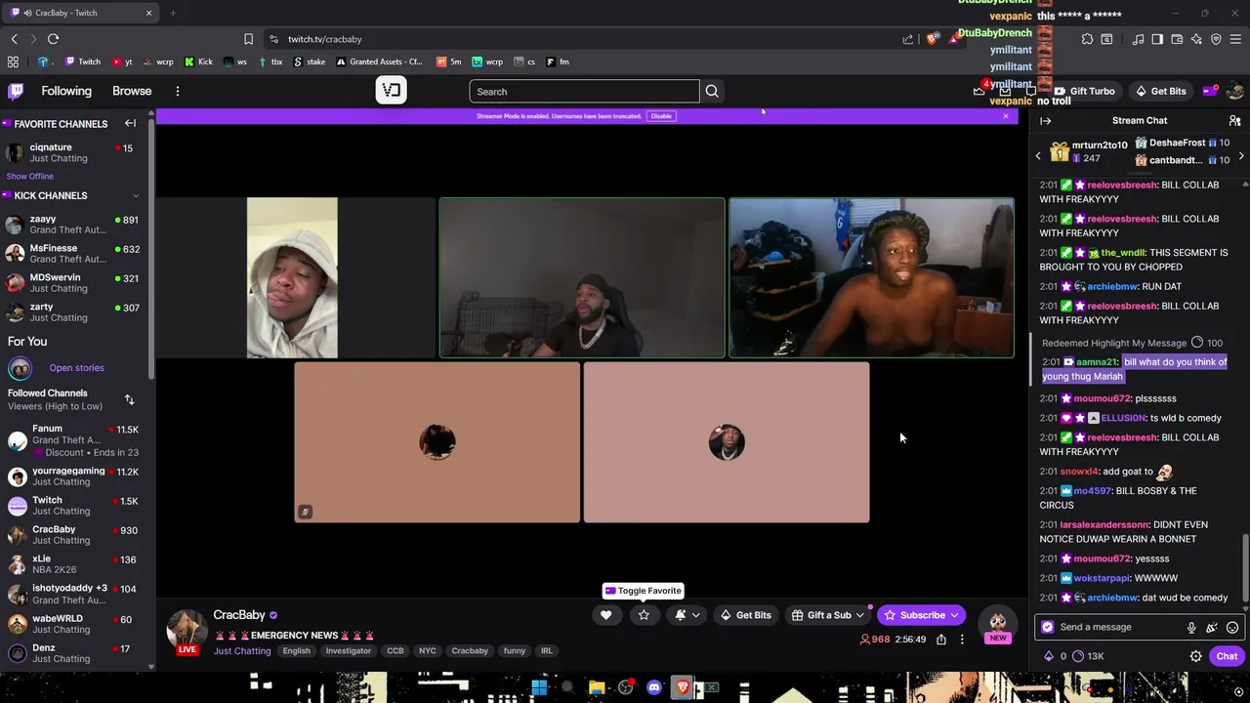The image size is (1250, 703).
Task: Open the Following tab
Action: coord(66,91)
